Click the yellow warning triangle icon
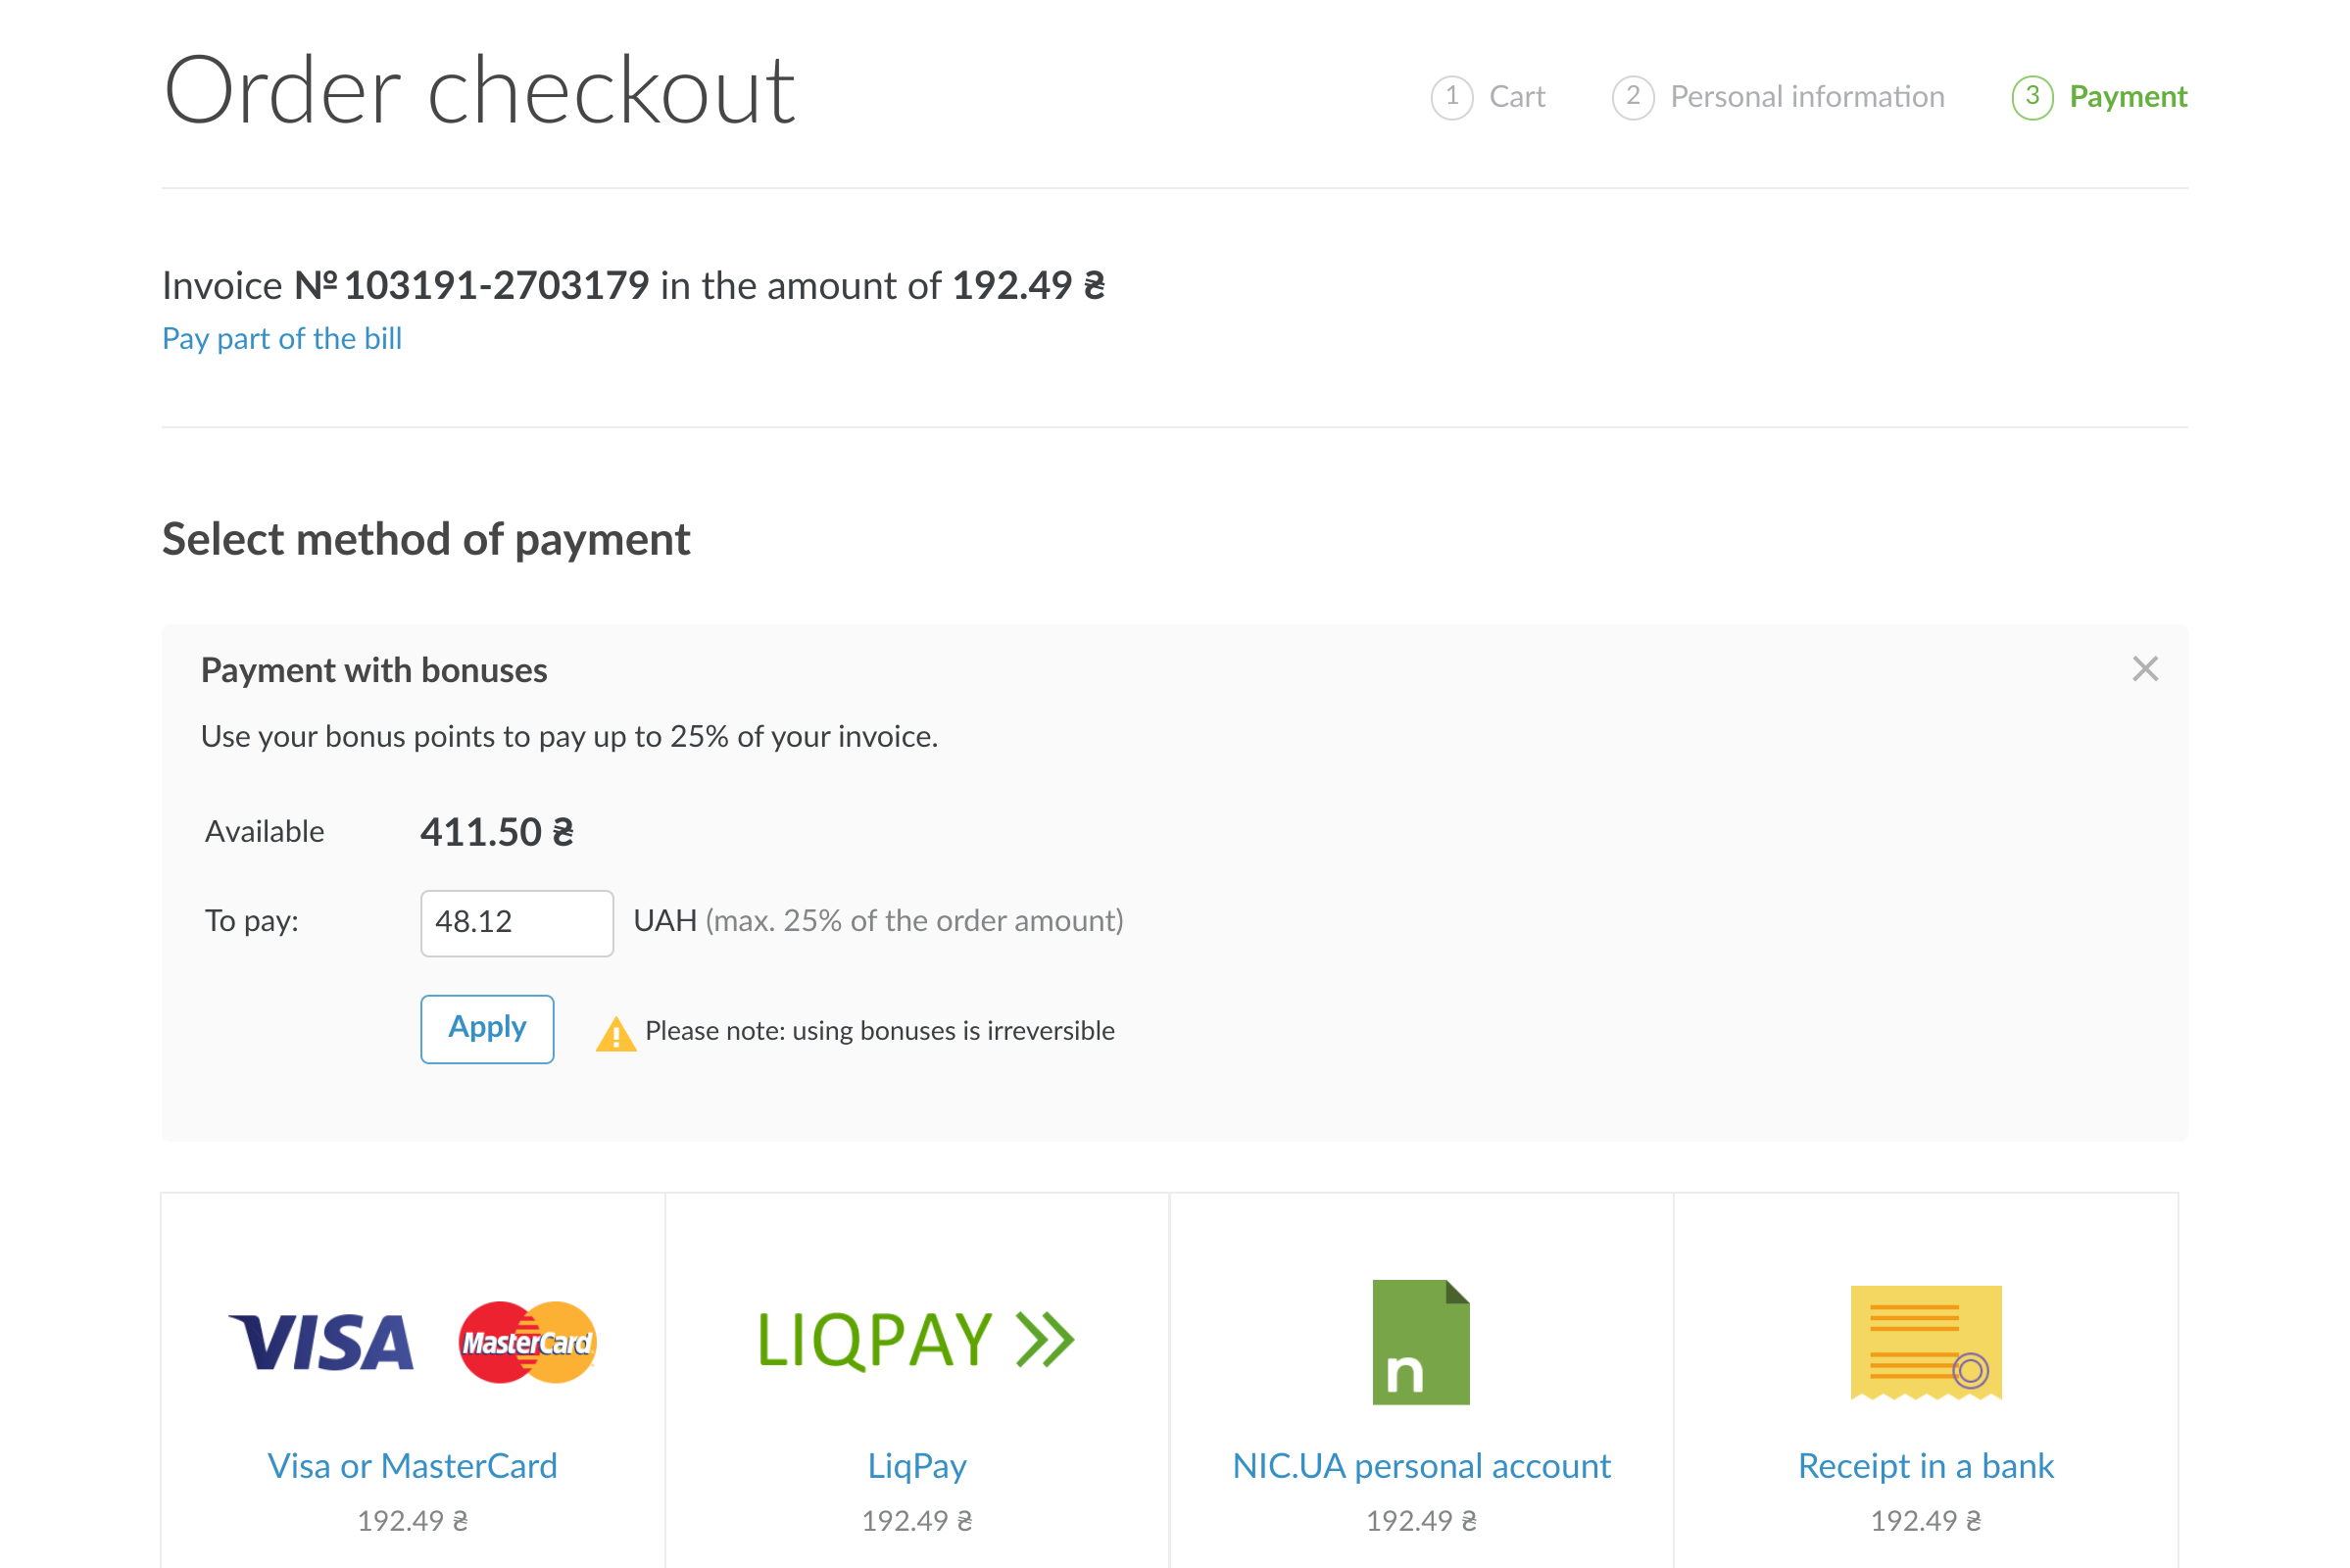This screenshot has width=2350, height=1568. 616,1034
